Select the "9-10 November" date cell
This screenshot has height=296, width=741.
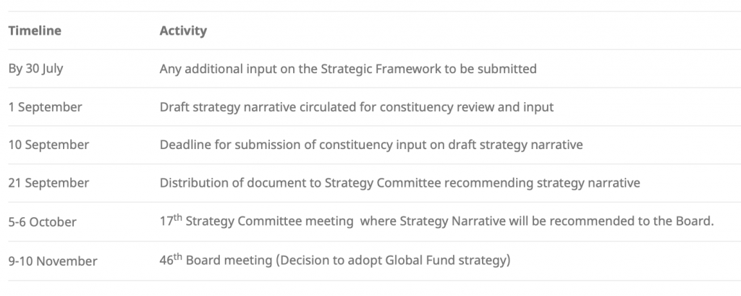click(52, 260)
